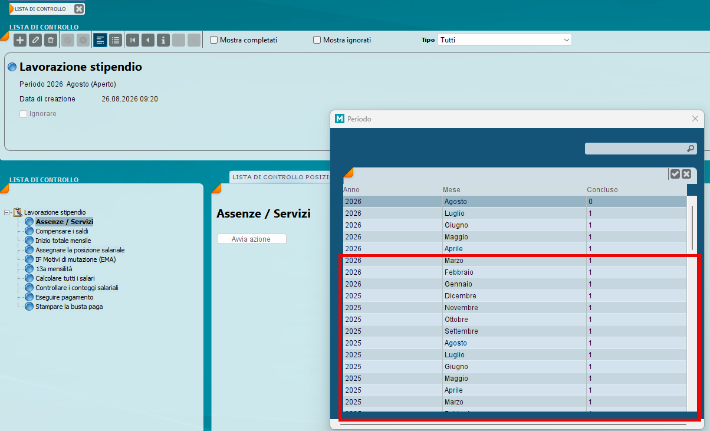Select the 2026 Agosto period row
This screenshot has height=431, width=710.
point(515,202)
